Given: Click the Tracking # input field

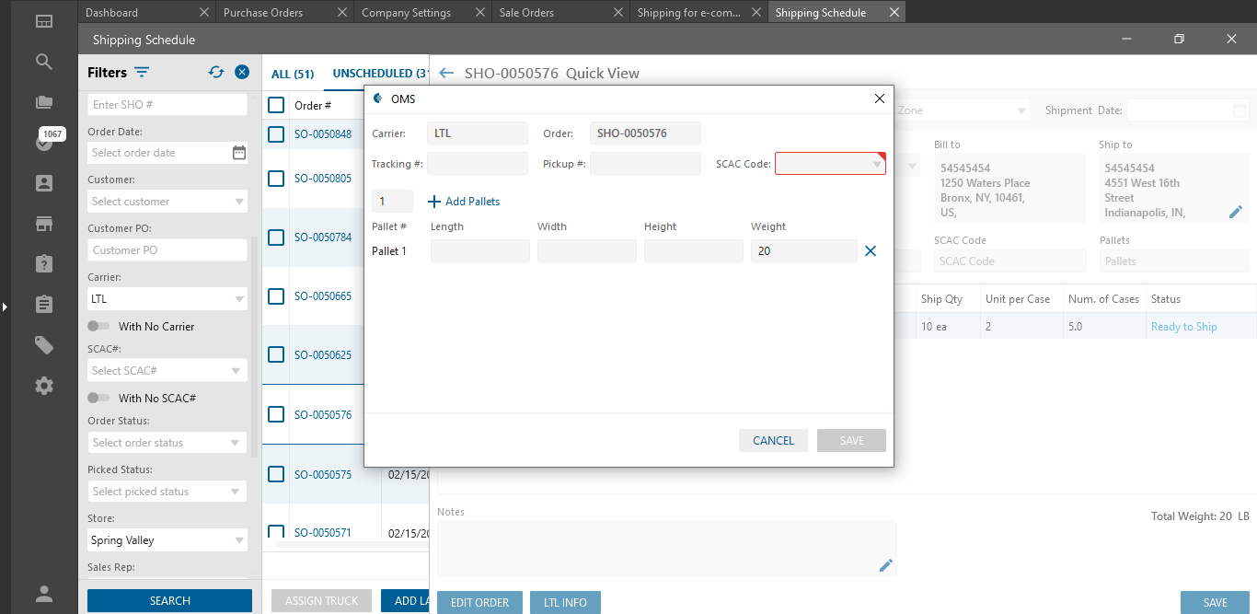Looking at the screenshot, I should point(478,164).
